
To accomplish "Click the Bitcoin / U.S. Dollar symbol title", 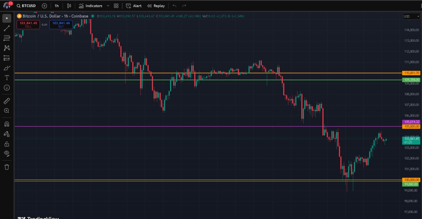I will pyautogui.click(x=55, y=16).
